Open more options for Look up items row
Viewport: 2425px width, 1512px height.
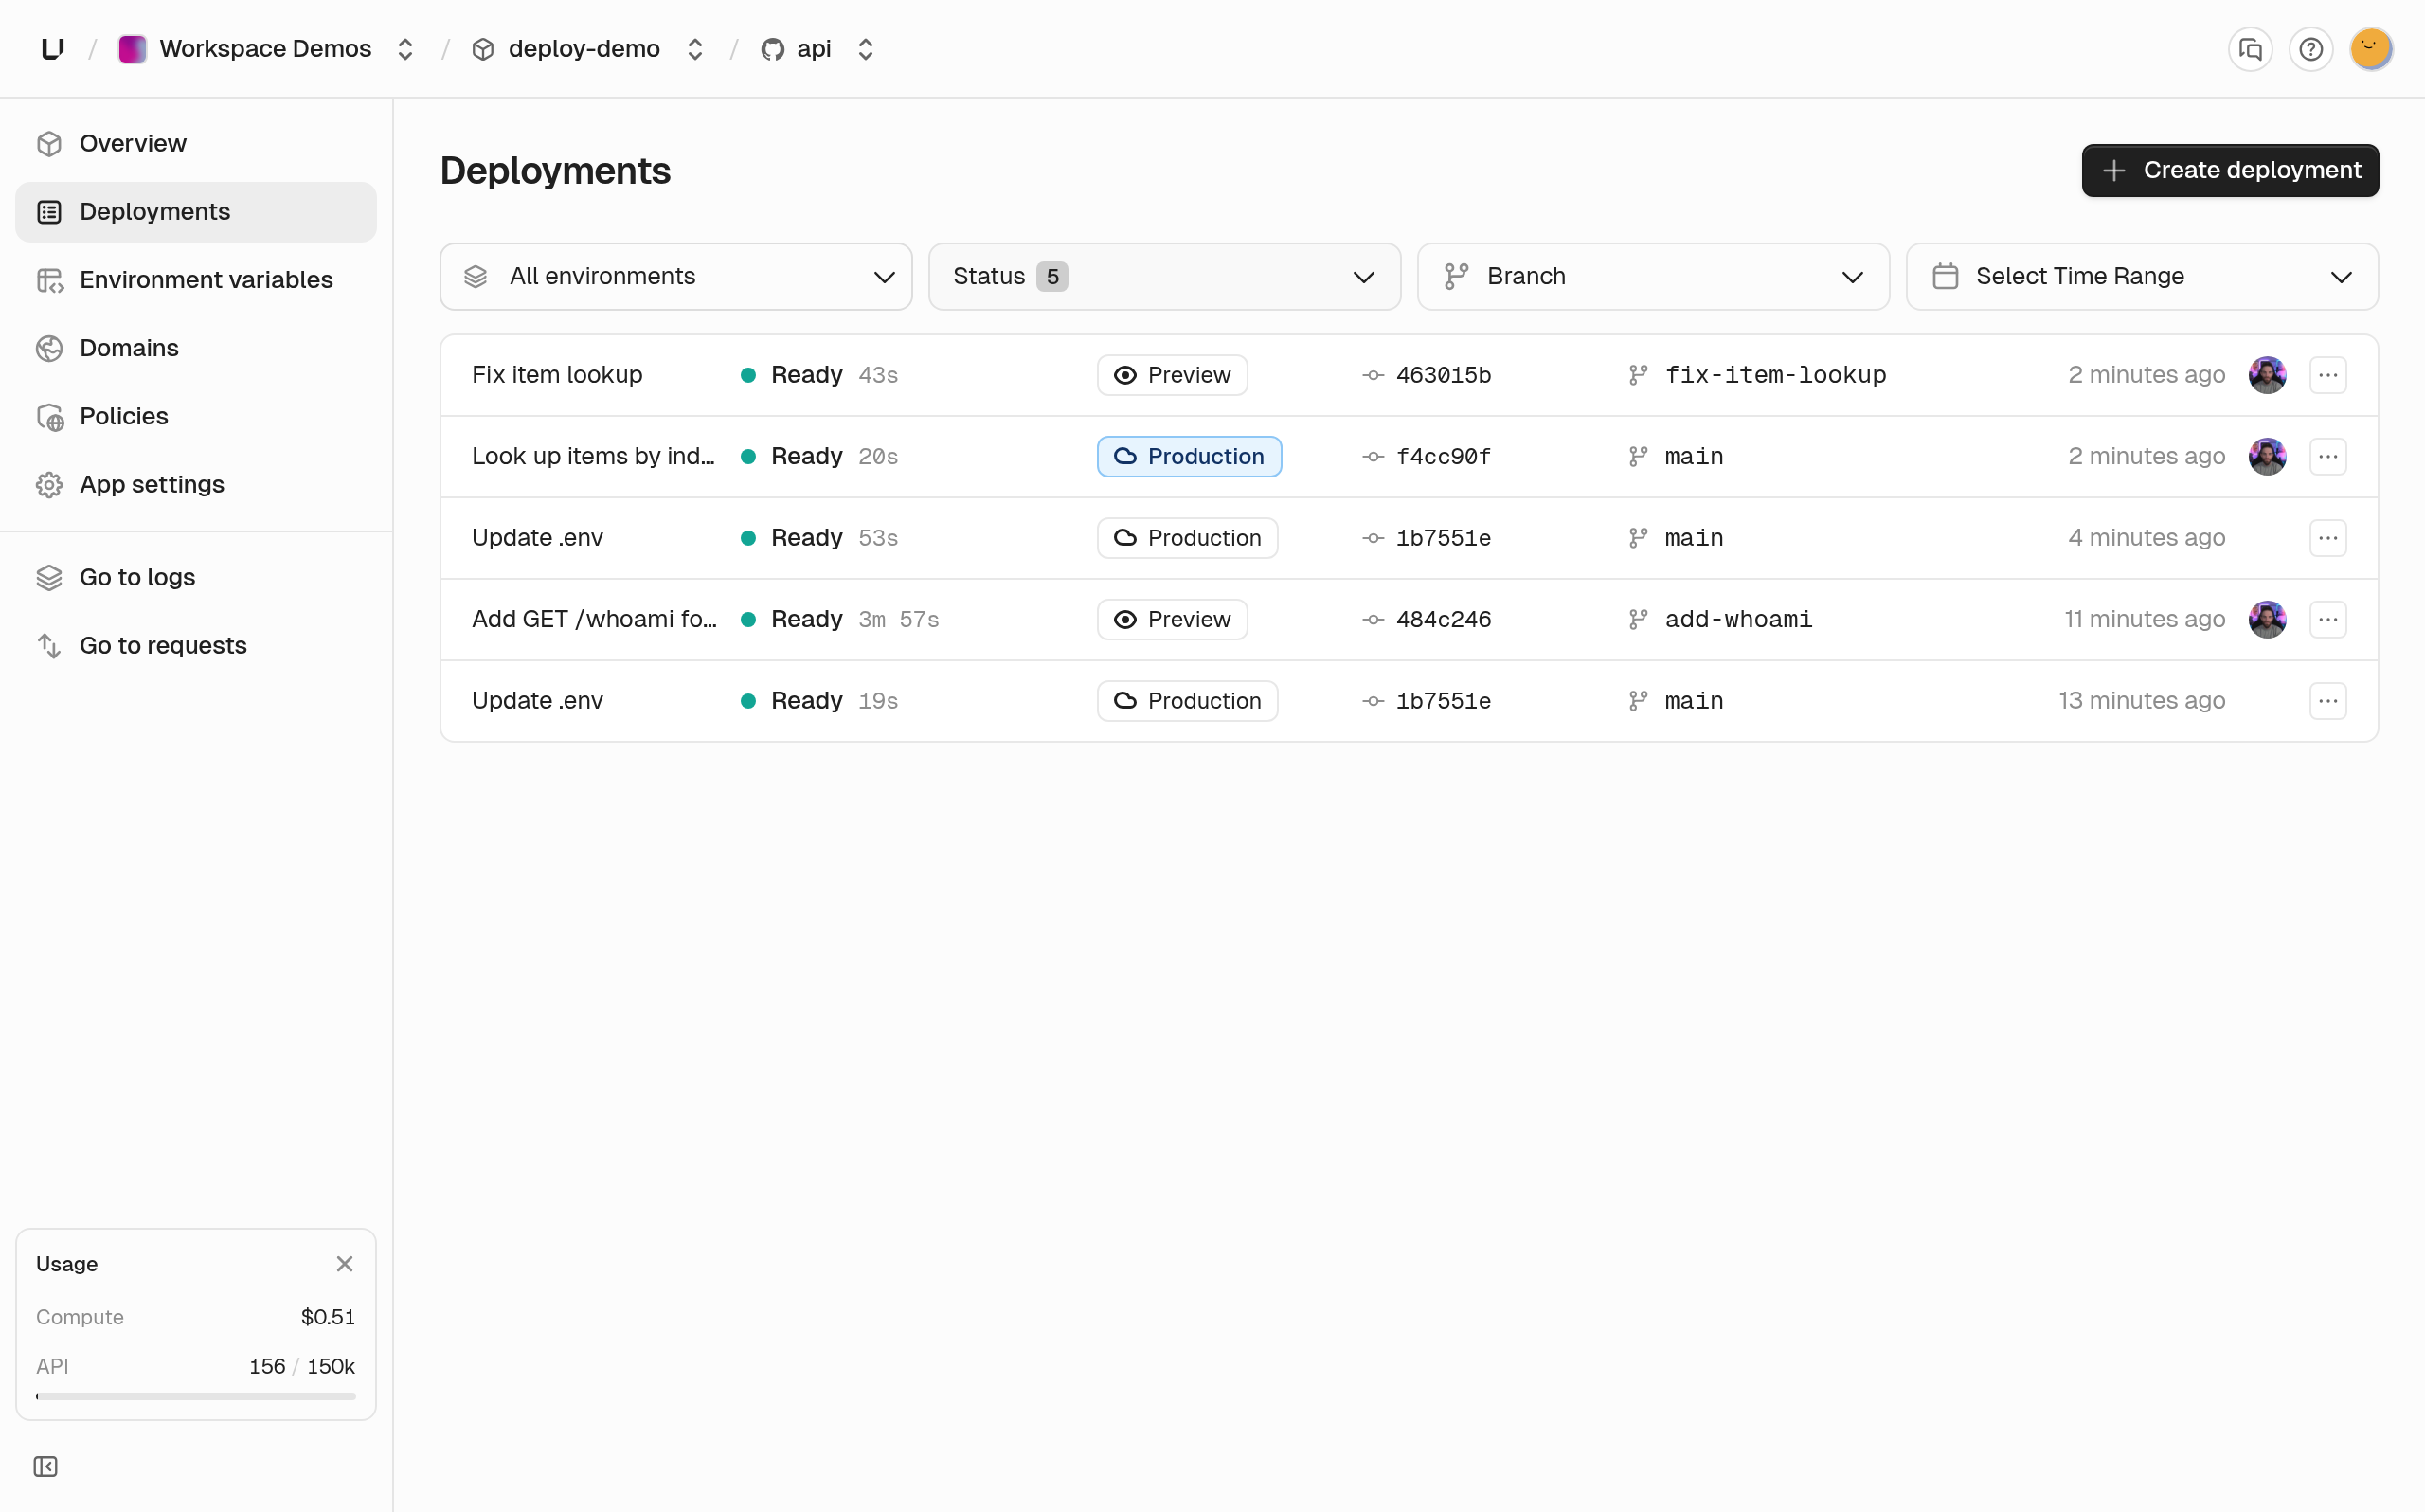[x=2328, y=456]
